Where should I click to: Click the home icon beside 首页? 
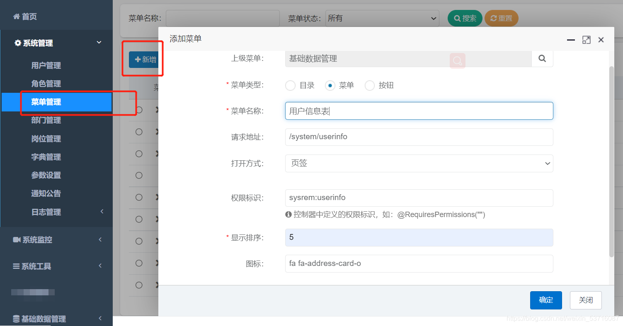pos(17,17)
